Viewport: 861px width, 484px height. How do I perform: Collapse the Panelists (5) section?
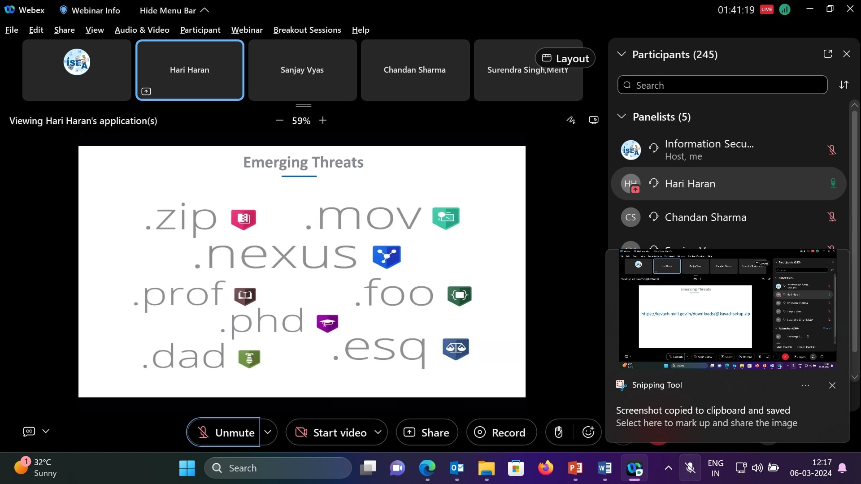coord(622,117)
